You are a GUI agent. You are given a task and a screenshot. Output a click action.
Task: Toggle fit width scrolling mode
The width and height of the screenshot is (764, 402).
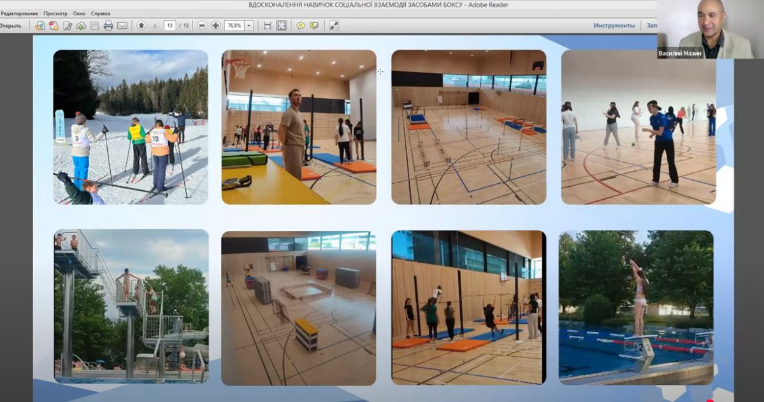[268, 25]
